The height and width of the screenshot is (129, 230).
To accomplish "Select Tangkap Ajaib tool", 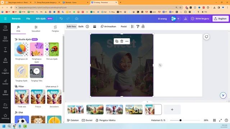I will tap(22, 71).
